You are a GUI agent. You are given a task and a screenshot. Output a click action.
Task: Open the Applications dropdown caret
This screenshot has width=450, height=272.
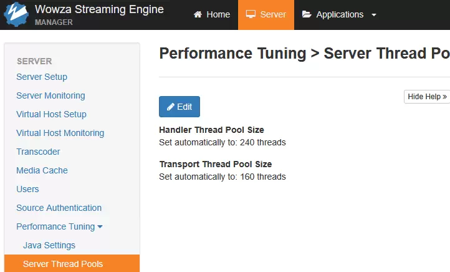click(374, 15)
